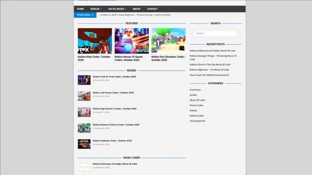
Task: Open the Roblox Nightcore 911 ticker headline
Action: 136,15
